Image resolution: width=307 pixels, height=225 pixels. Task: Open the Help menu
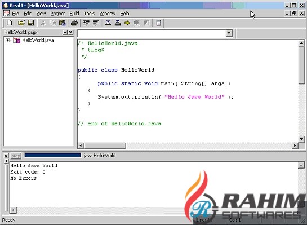[124, 14]
